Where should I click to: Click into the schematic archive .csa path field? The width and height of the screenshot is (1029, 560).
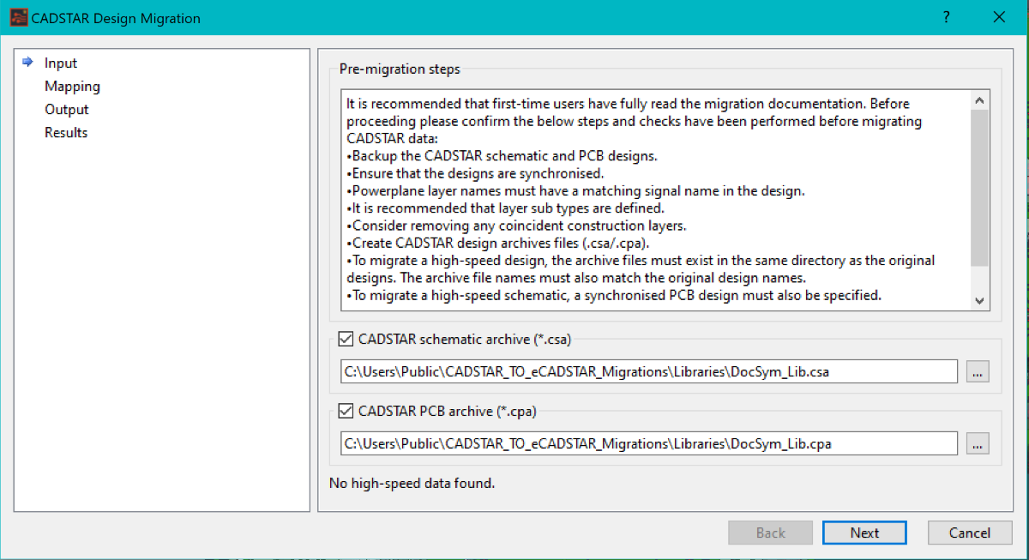[648, 371]
